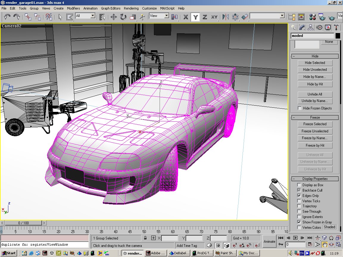Select the Move tool in toolbar

click(113, 17)
